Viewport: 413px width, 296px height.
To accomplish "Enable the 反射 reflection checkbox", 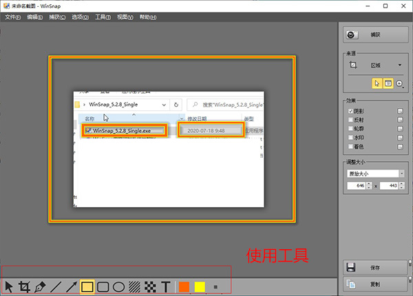I will pyautogui.click(x=350, y=120).
